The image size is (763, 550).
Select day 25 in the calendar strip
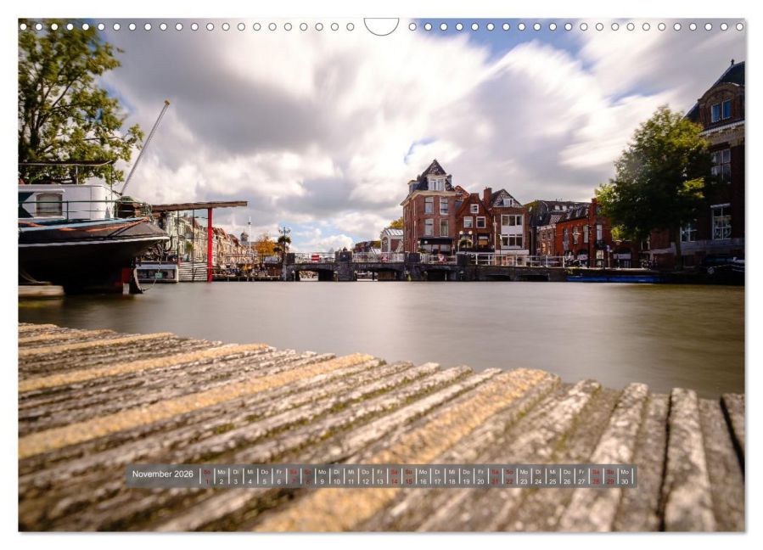click(x=553, y=476)
